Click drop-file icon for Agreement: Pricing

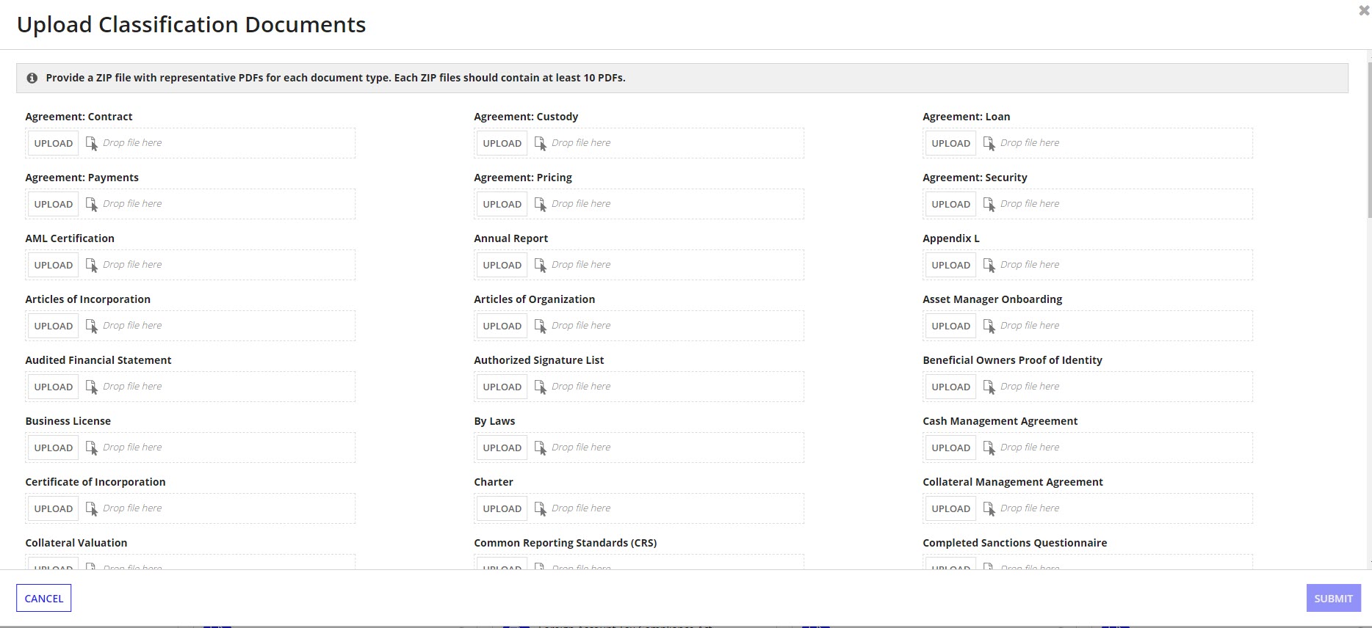click(541, 204)
